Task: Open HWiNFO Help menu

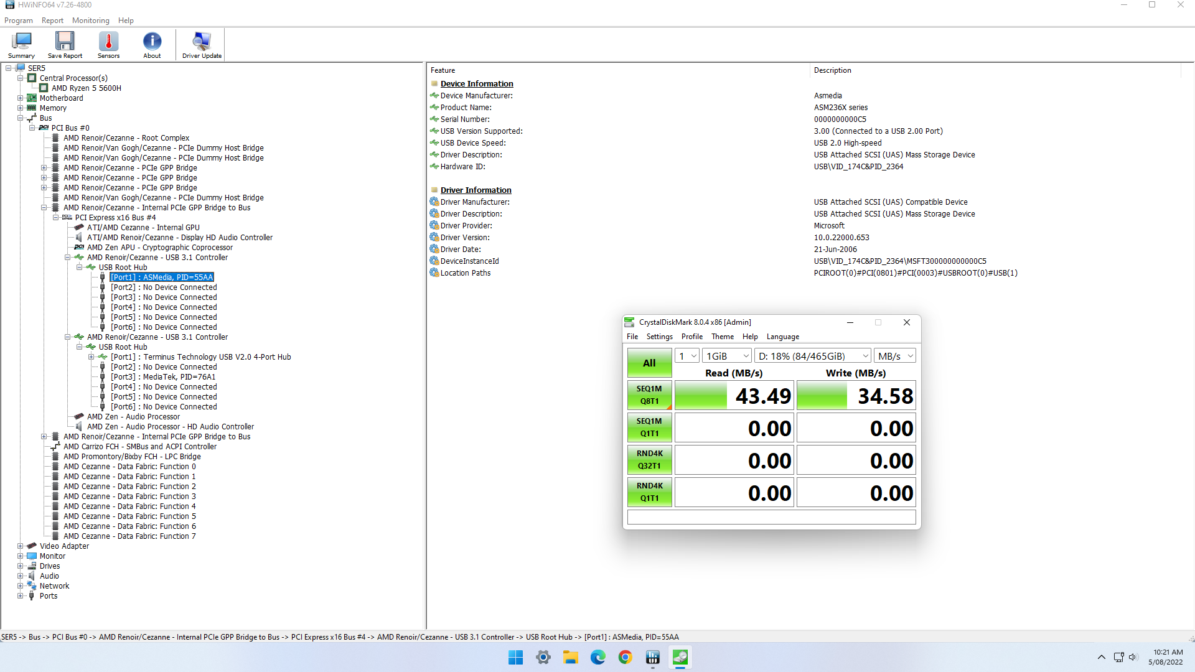Action: 126,21
